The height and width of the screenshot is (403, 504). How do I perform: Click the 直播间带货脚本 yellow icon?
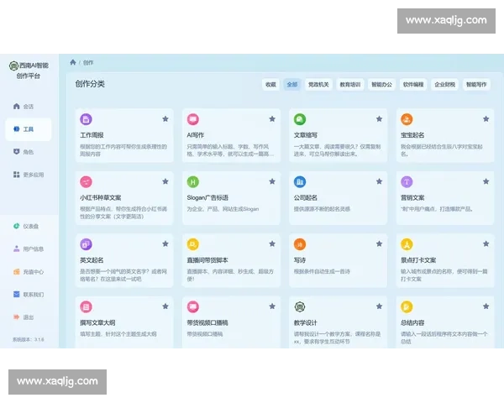coord(193,244)
